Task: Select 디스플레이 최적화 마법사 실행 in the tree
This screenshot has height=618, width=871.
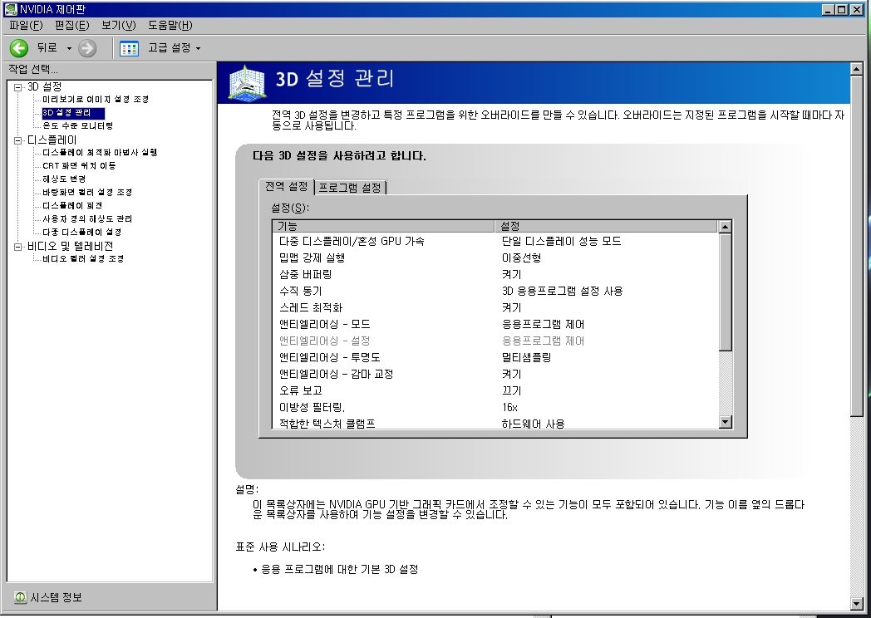Action: [100, 152]
